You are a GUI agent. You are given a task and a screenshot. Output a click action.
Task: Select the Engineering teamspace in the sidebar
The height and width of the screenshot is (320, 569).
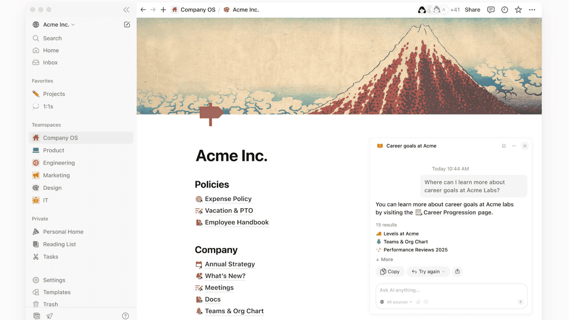tap(59, 162)
